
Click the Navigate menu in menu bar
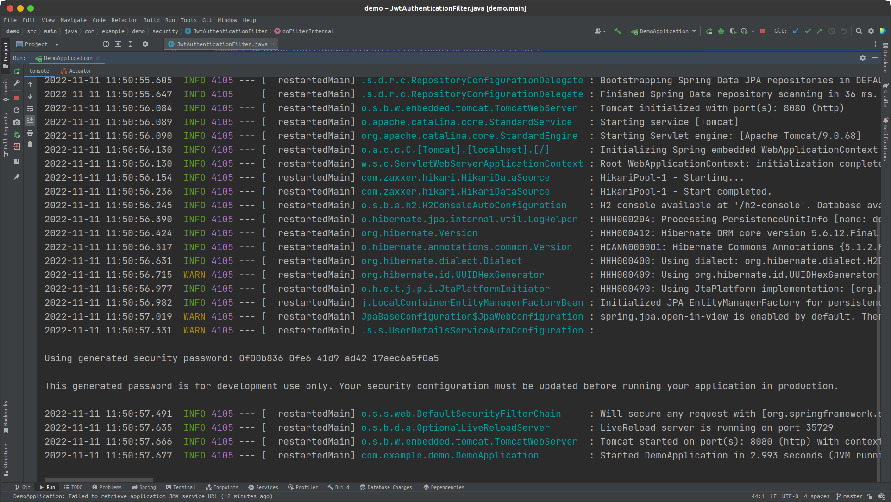[72, 20]
